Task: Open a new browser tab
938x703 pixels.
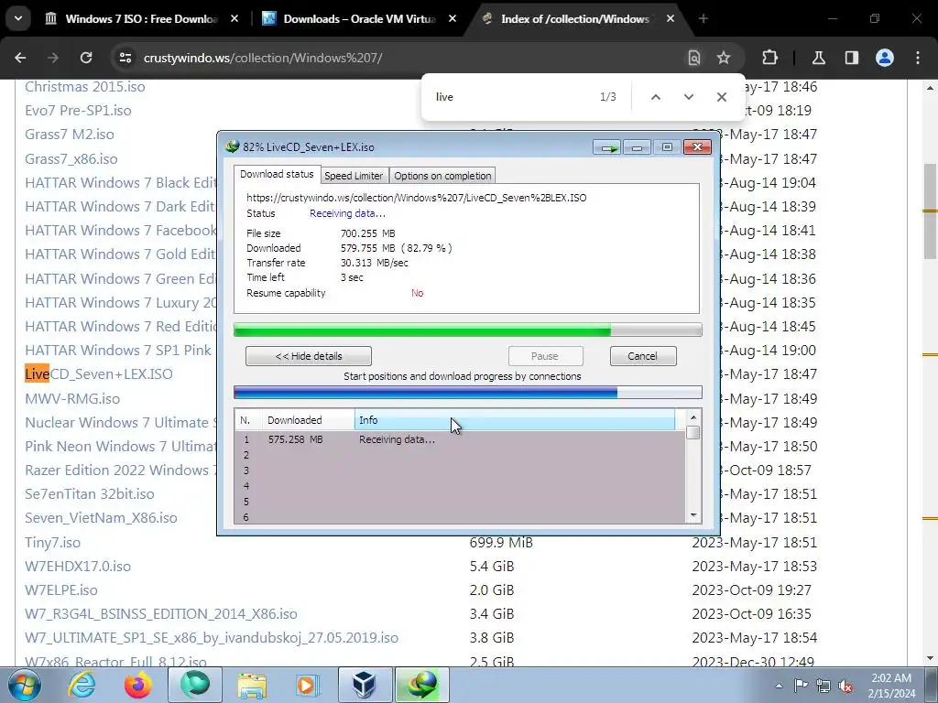Action: pyautogui.click(x=703, y=18)
